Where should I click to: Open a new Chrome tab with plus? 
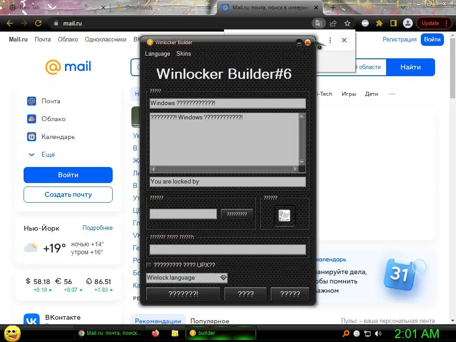tap(333, 8)
